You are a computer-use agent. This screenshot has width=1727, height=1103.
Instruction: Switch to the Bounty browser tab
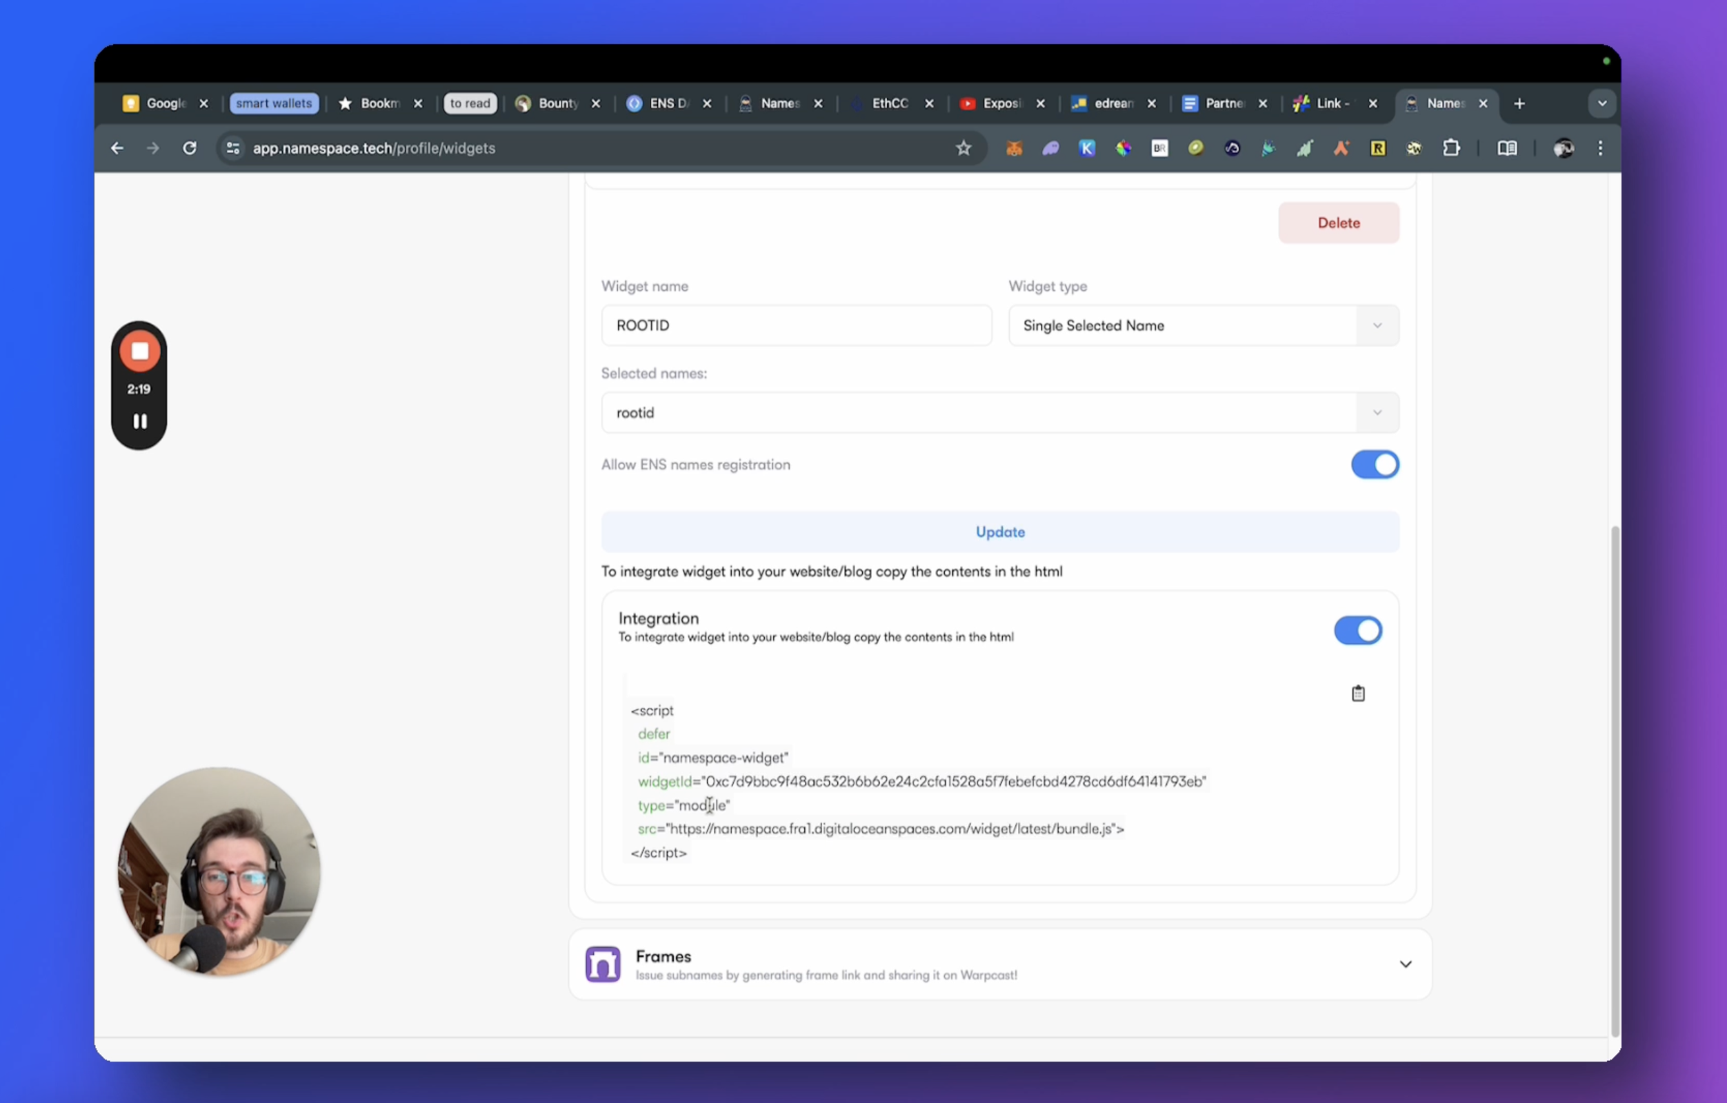coord(557,104)
